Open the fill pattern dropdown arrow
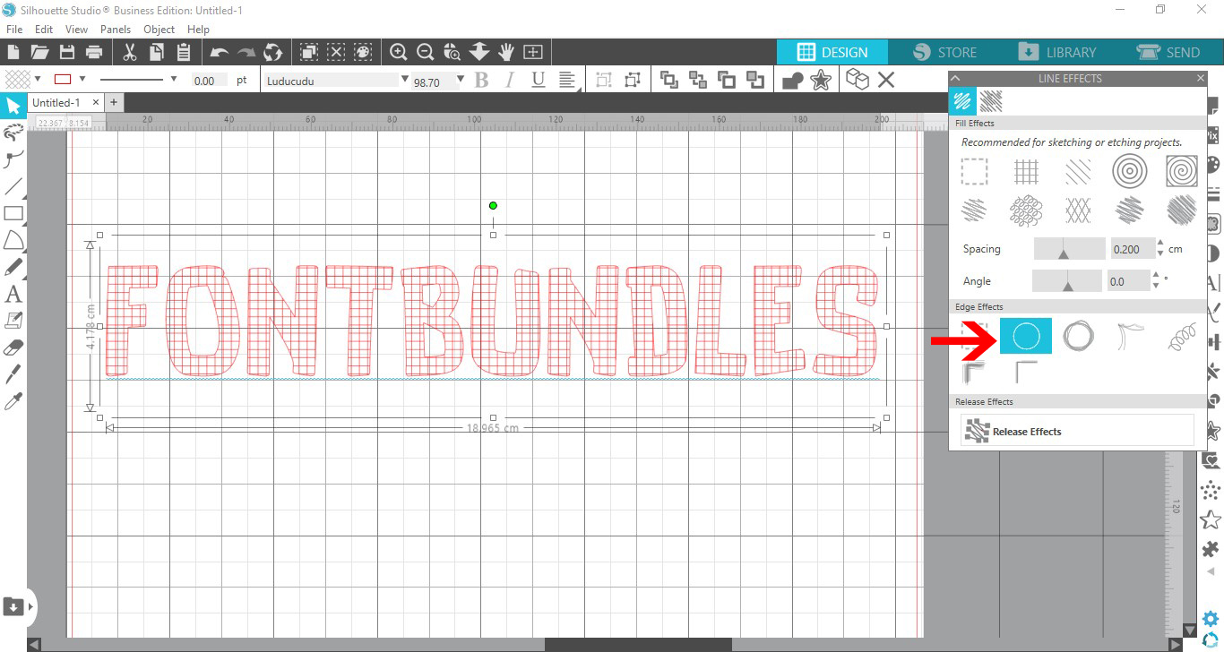This screenshot has height=652, width=1224. click(x=38, y=79)
